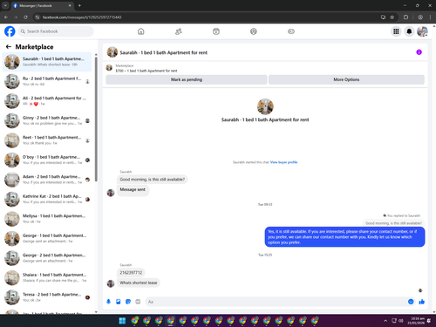
Task: Open the D'boy 1 bed 1 bath conversation
Action: (47, 160)
